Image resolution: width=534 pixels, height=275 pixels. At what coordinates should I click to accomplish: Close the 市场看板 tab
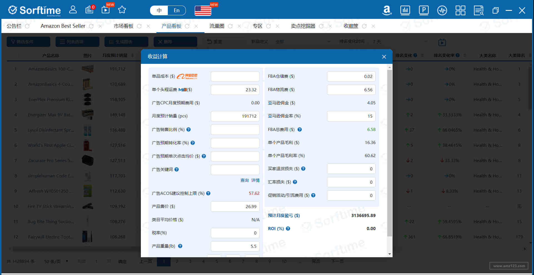[x=148, y=26]
